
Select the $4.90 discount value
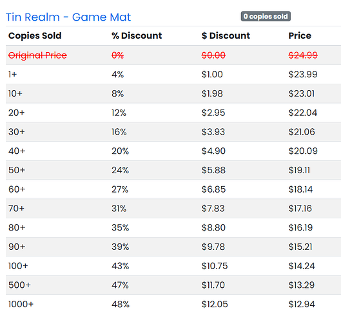(x=213, y=151)
